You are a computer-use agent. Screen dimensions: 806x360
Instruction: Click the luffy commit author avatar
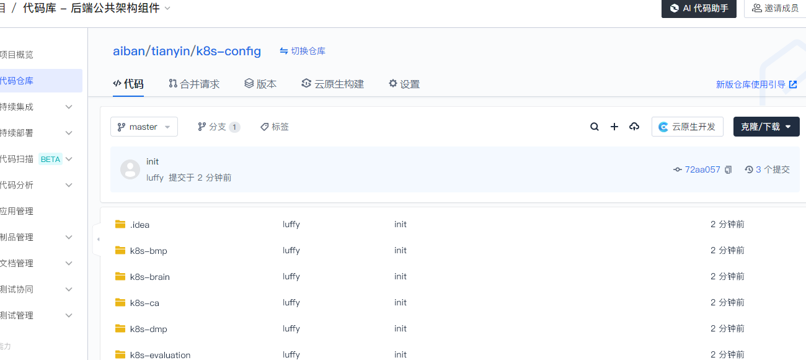click(130, 169)
